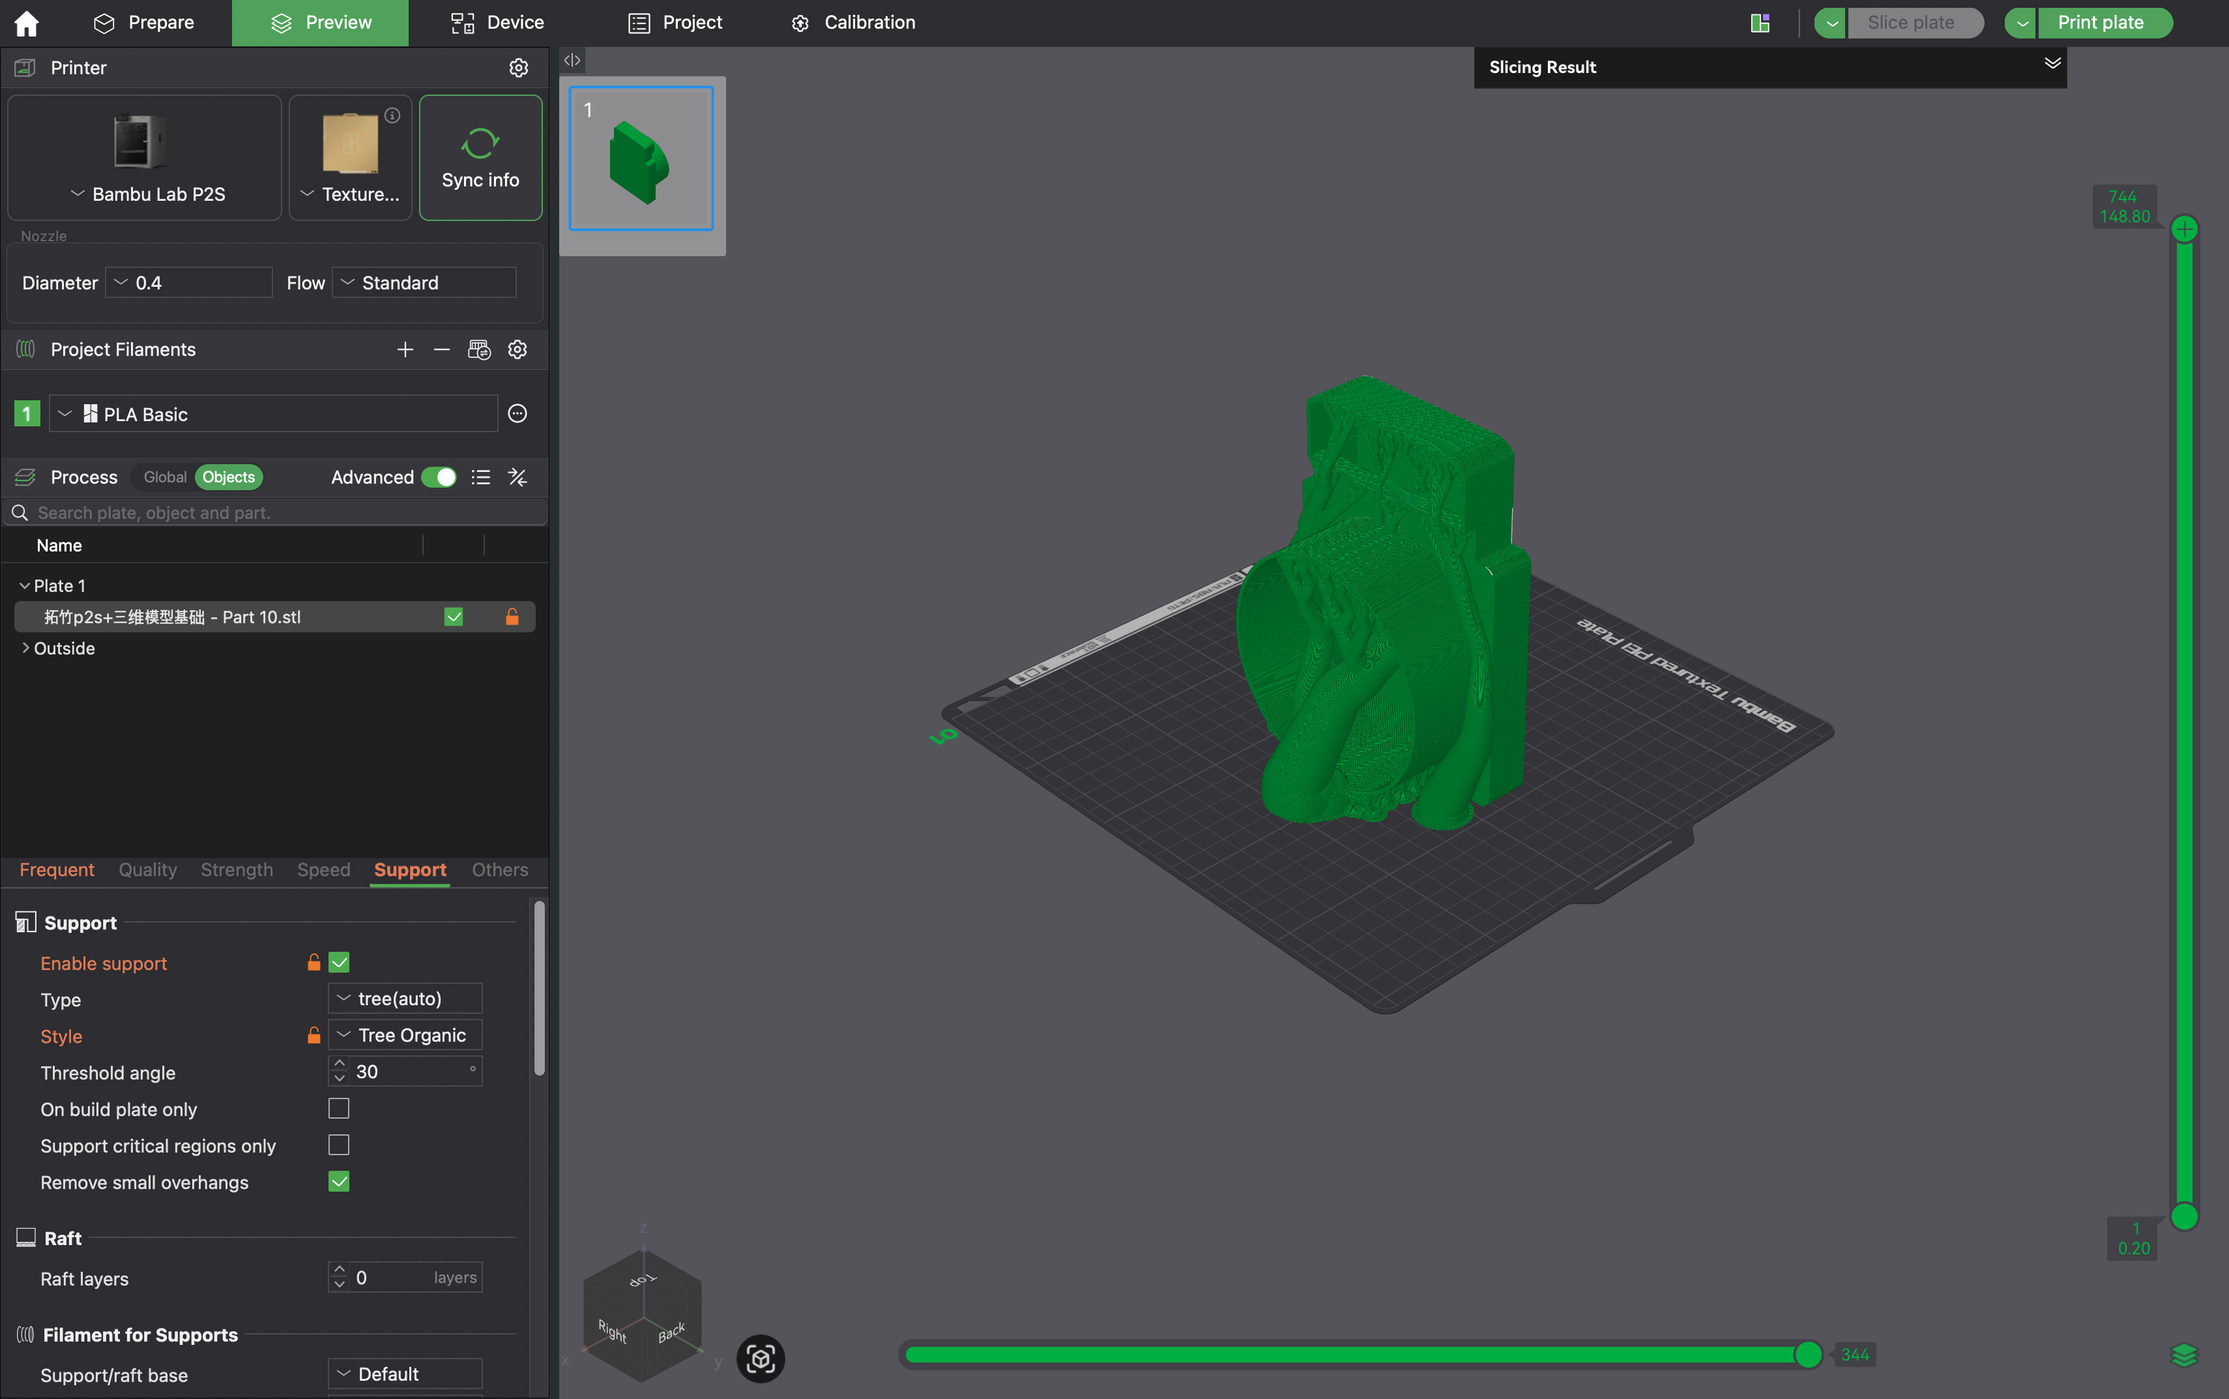Switch to the Prepare tab
This screenshot has height=1399, width=2229.
tap(144, 22)
